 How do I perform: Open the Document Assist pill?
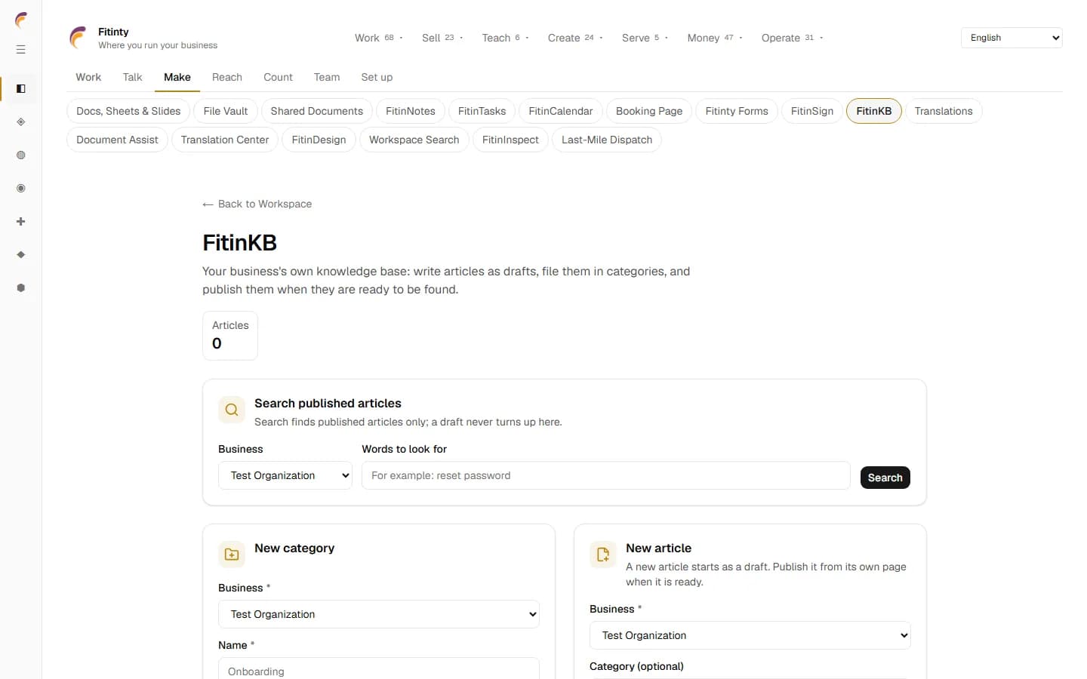coord(117,140)
